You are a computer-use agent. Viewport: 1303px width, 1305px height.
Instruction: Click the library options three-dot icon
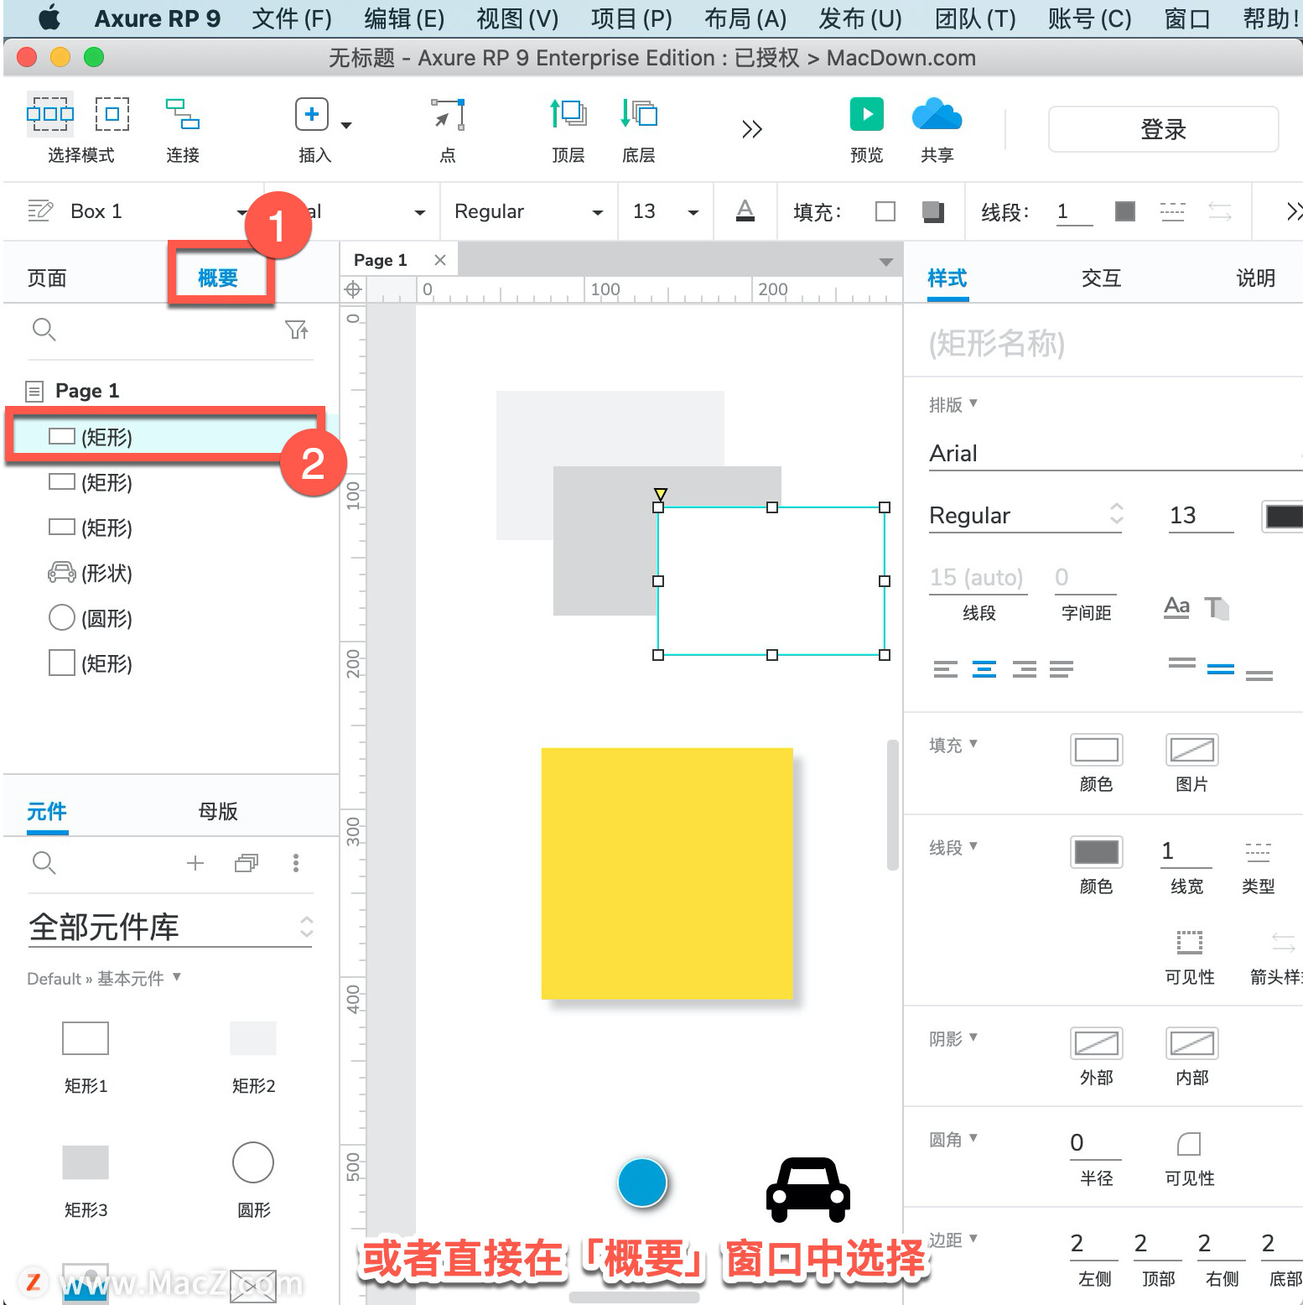296,863
